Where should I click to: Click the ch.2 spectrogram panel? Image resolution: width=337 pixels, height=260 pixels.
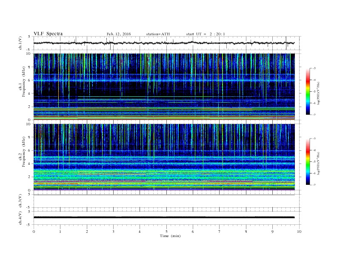tap(164, 157)
